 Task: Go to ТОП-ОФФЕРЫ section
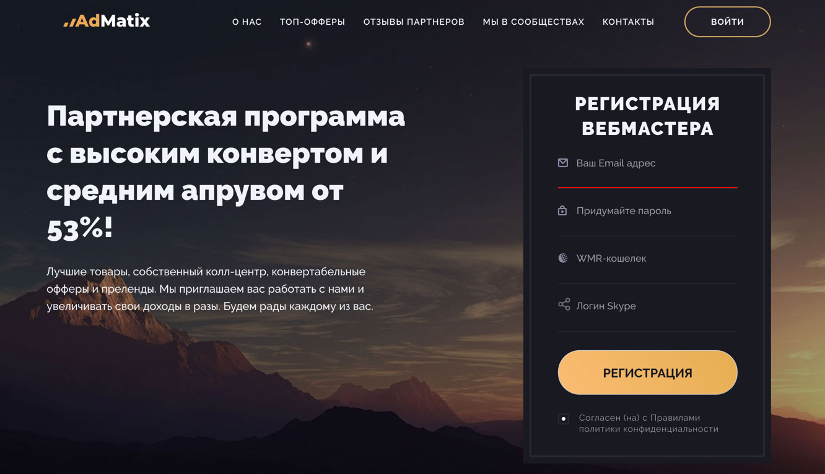click(312, 22)
